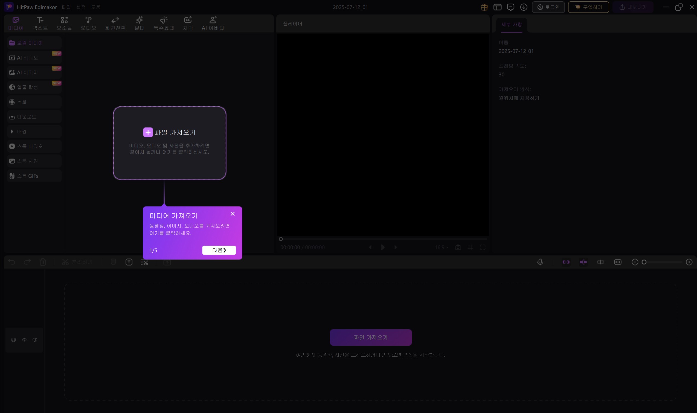This screenshot has height=413, width=697.
Task: Open the gift box icon in title bar
Action: pos(484,7)
